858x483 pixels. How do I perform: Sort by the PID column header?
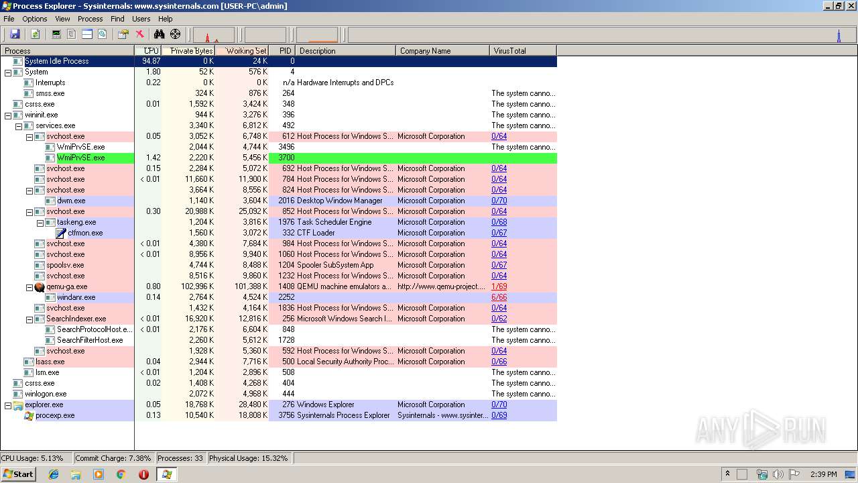(x=282, y=50)
